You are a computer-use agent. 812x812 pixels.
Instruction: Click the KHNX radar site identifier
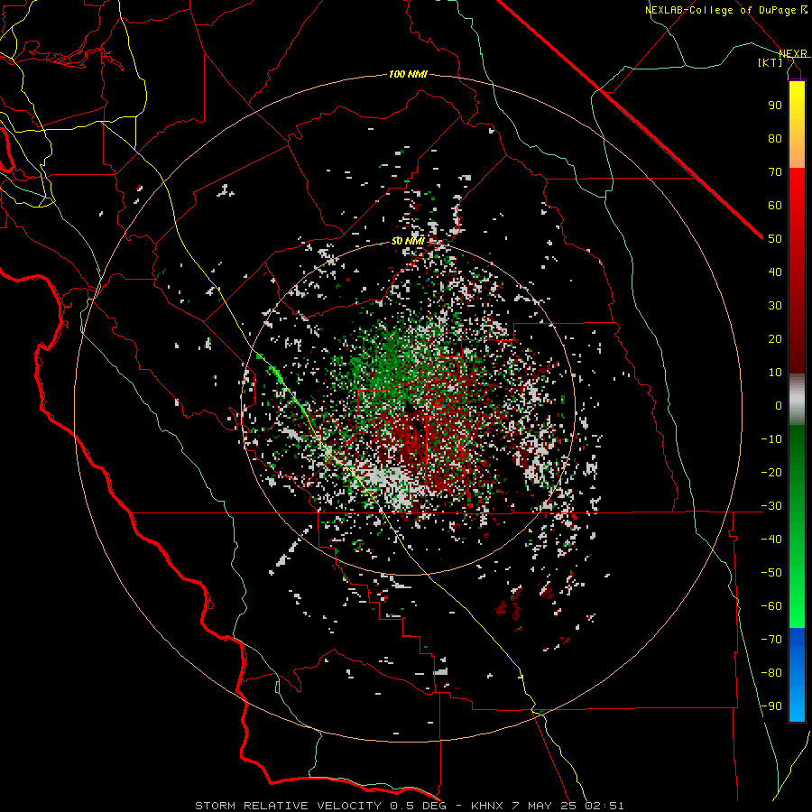click(487, 806)
